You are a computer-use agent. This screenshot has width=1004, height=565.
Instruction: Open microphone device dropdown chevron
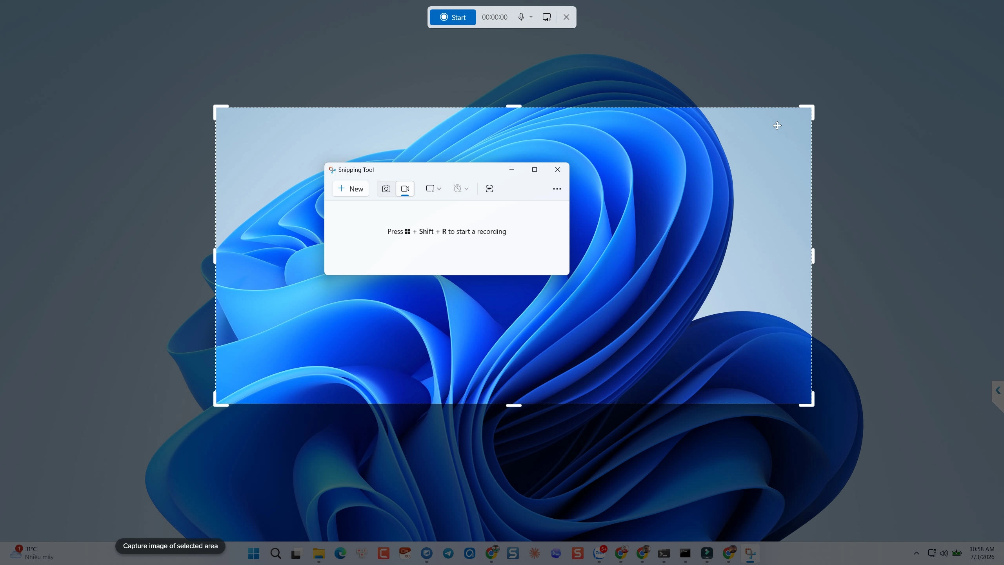click(x=531, y=17)
